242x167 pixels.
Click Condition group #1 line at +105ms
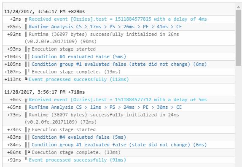[x=119, y=64]
